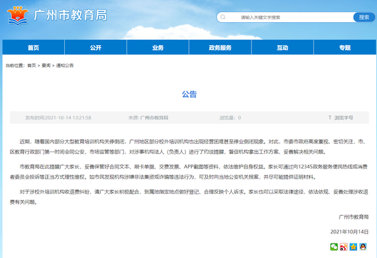Share to QZone star icon
Screen dimensions: 377x258
pos(353,246)
